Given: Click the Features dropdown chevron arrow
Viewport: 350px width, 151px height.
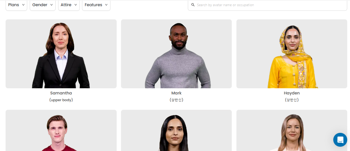Looking at the screenshot, I should tap(106, 5).
